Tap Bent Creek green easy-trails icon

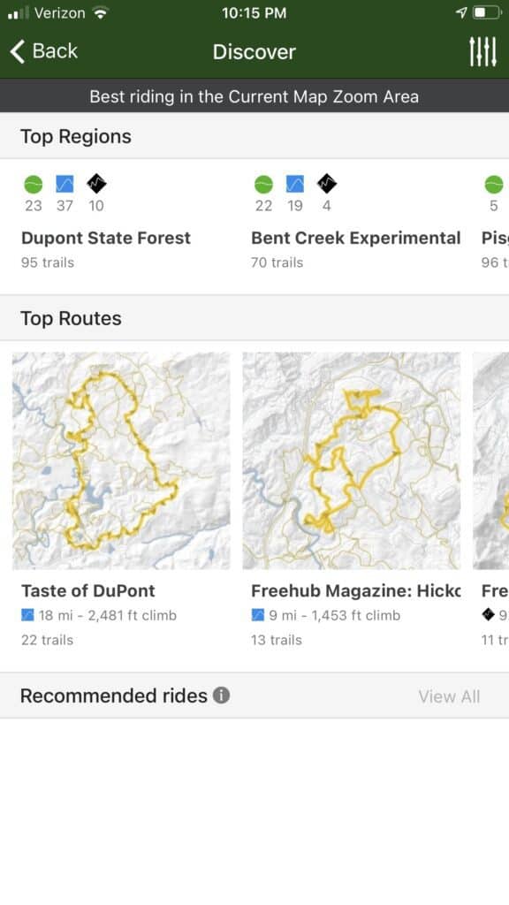(263, 184)
